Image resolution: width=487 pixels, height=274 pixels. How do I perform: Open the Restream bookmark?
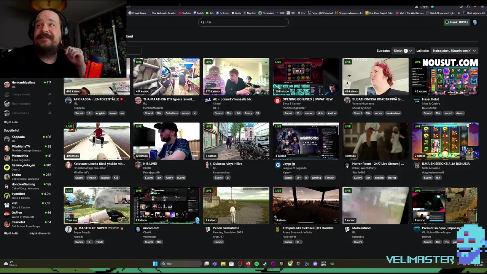[222, 13]
